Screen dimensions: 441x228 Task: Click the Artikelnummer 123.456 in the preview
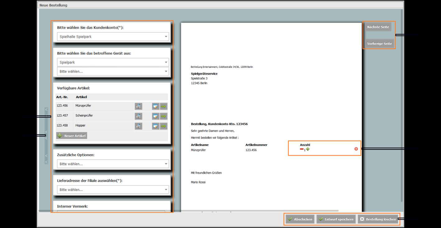click(x=251, y=150)
